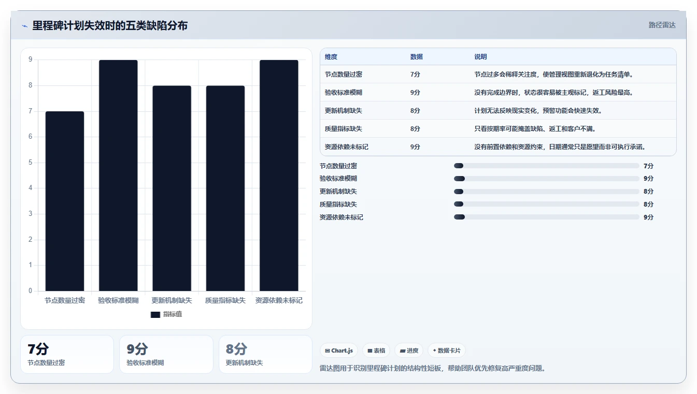697x394 pixels.
Task: Click the 路径雷达 label in header
Action: pos(662,25)
